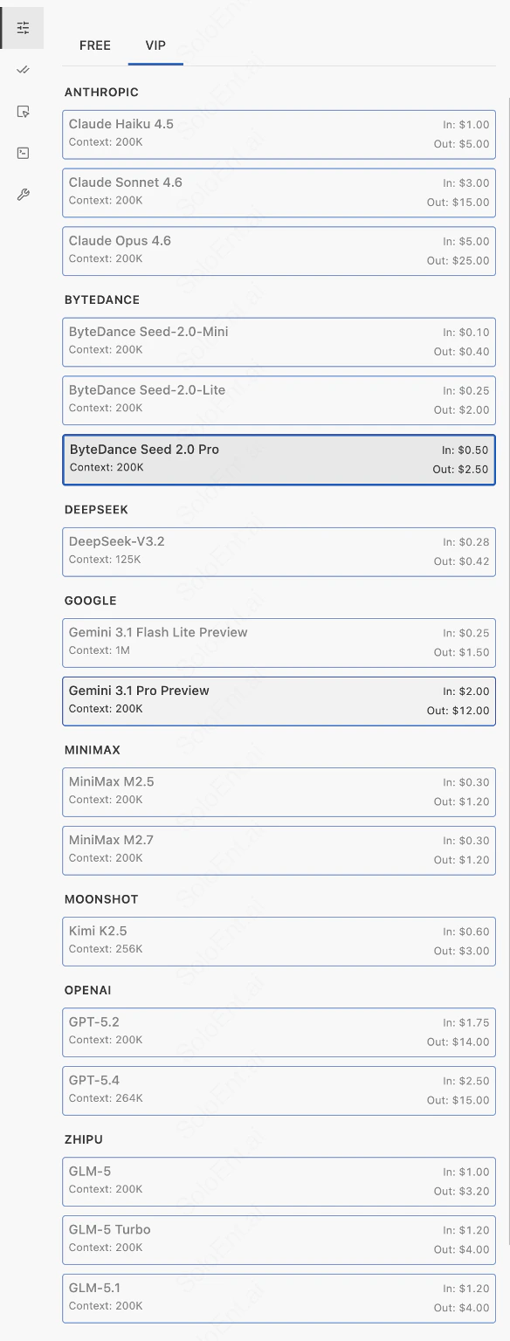Select the Claude Sonnet 4.6 model

(x=279, y=192)
